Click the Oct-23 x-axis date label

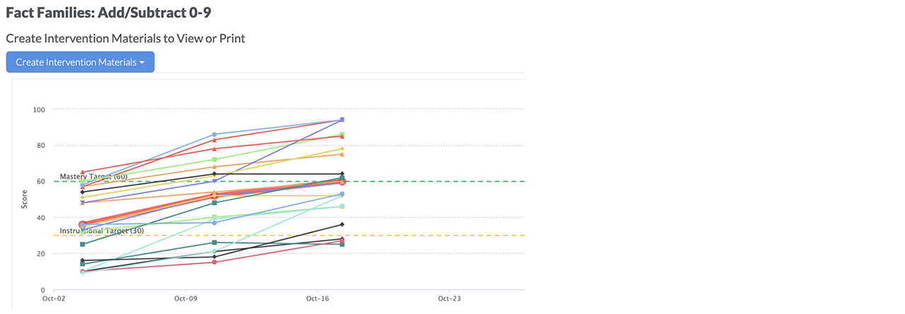click(449, 299)
